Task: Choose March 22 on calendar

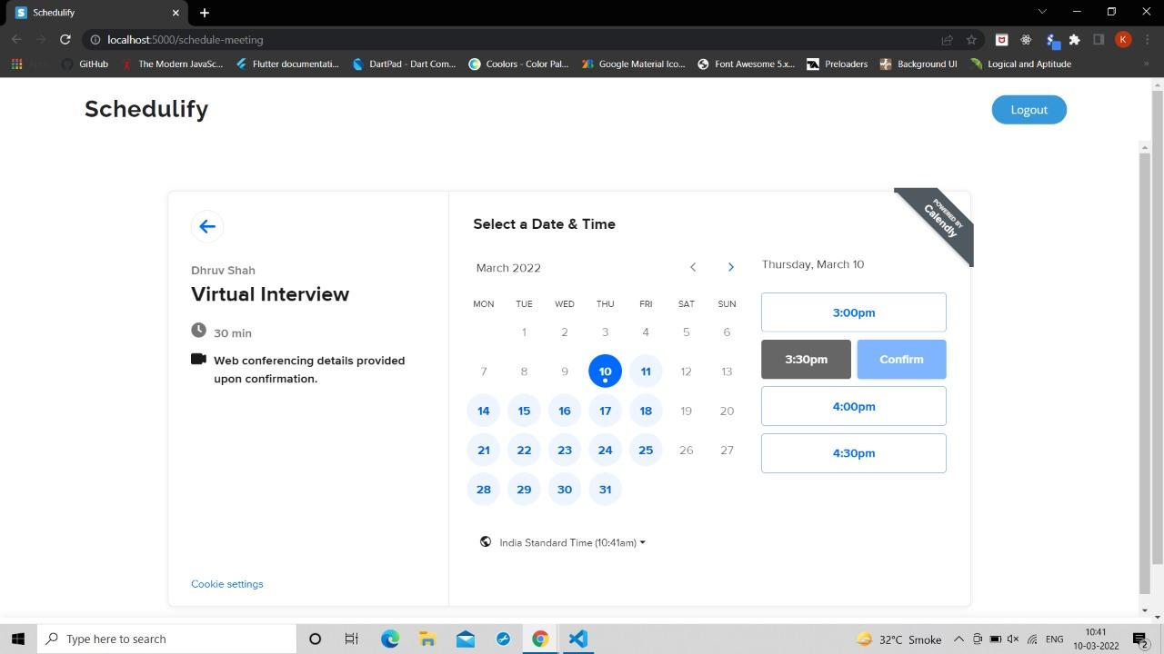Action: 524,450
